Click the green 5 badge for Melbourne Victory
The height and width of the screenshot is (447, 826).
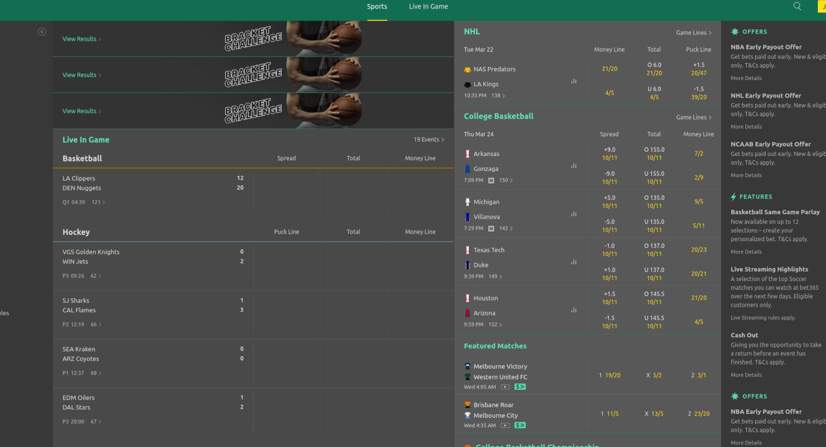[x=520, y=387]
